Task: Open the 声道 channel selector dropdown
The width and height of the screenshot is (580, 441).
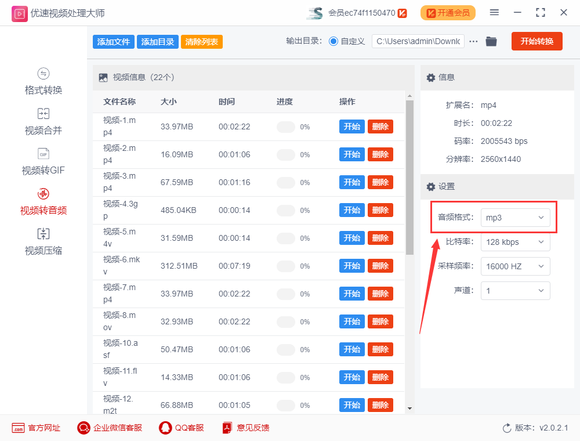Action: click(x=515, y=291)
